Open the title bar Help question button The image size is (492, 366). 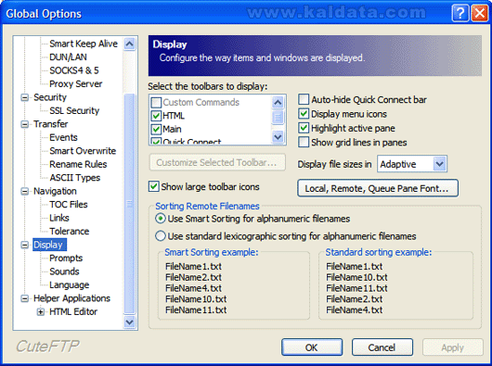pyautogui.click(x=460, y=13)
